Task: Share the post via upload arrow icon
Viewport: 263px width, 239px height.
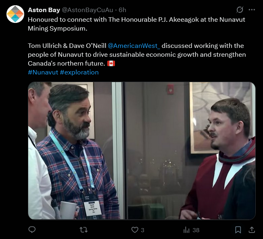Action: pyautogui.click(x=252, y=230)
